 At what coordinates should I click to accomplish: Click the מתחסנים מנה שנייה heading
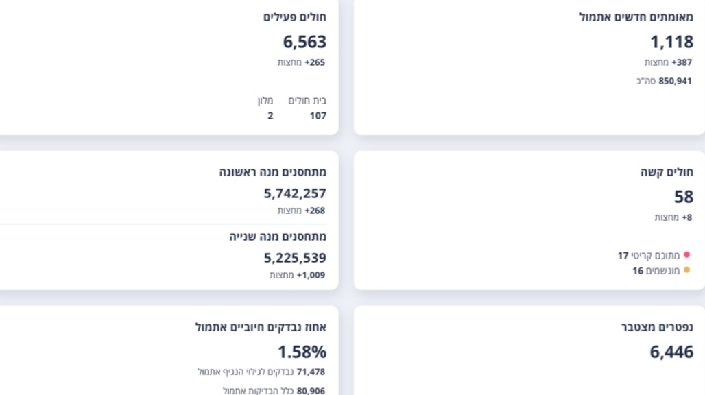coord(278,237)
